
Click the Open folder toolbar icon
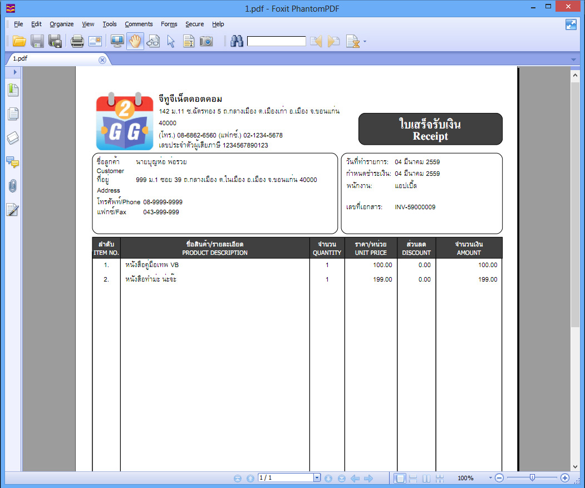click(19, 41)
